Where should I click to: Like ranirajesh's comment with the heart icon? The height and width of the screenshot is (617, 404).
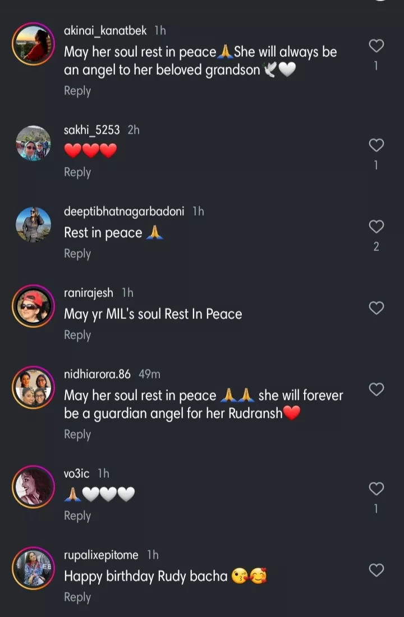[376, 308]
